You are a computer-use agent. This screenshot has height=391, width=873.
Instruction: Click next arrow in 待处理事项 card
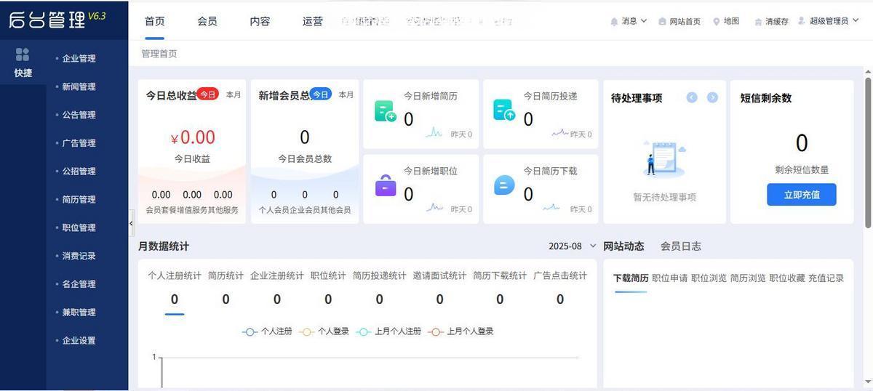tap(712, 97)
